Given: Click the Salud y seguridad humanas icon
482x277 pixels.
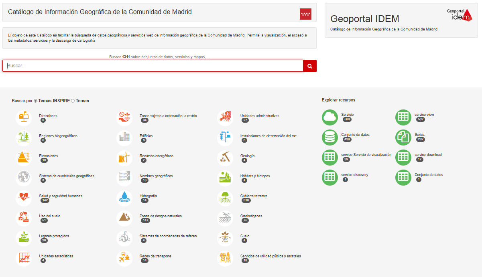Looking at the screenshot, I should [24, 198].
